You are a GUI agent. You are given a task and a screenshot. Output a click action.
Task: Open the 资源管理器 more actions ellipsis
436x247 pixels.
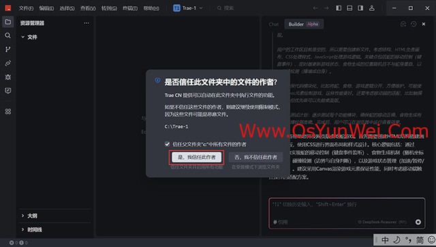tap(87, 23)
